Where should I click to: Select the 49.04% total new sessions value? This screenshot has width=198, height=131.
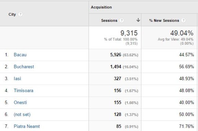(182, 33)
